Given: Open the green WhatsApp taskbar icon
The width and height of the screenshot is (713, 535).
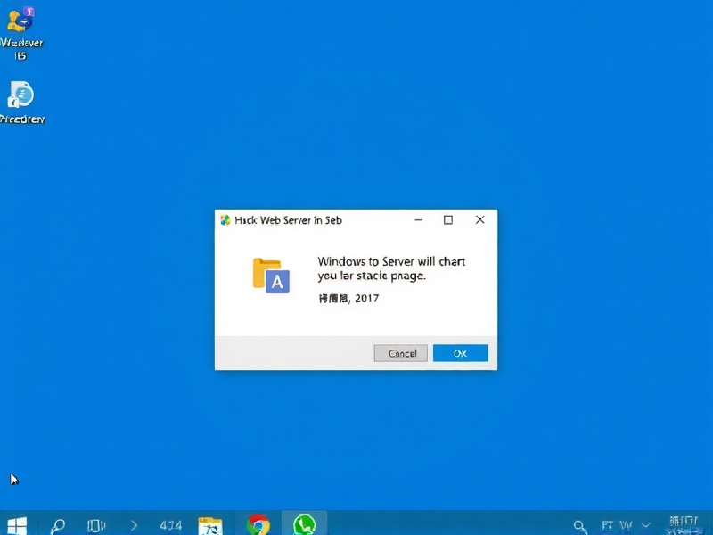Looking at the screenshot, I should [x=305, y=525].
